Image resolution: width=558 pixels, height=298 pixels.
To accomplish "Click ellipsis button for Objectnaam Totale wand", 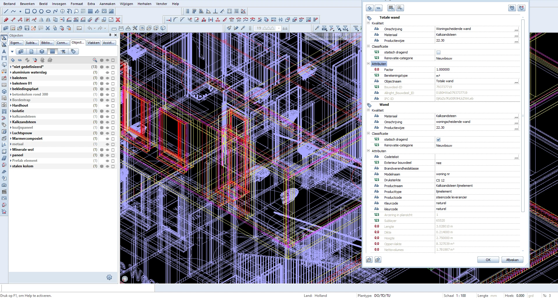I will (516, 82).
